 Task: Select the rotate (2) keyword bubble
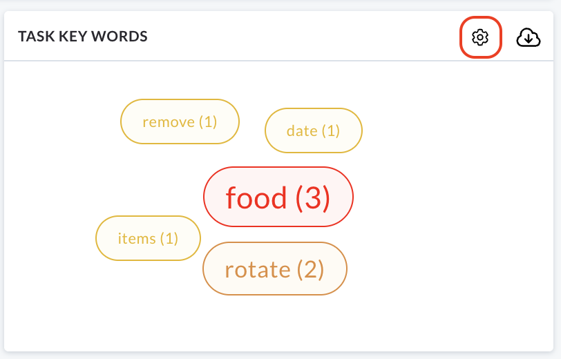point(275,269)
